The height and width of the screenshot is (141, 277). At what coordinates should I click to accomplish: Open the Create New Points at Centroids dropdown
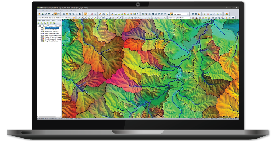pos(71,18)
